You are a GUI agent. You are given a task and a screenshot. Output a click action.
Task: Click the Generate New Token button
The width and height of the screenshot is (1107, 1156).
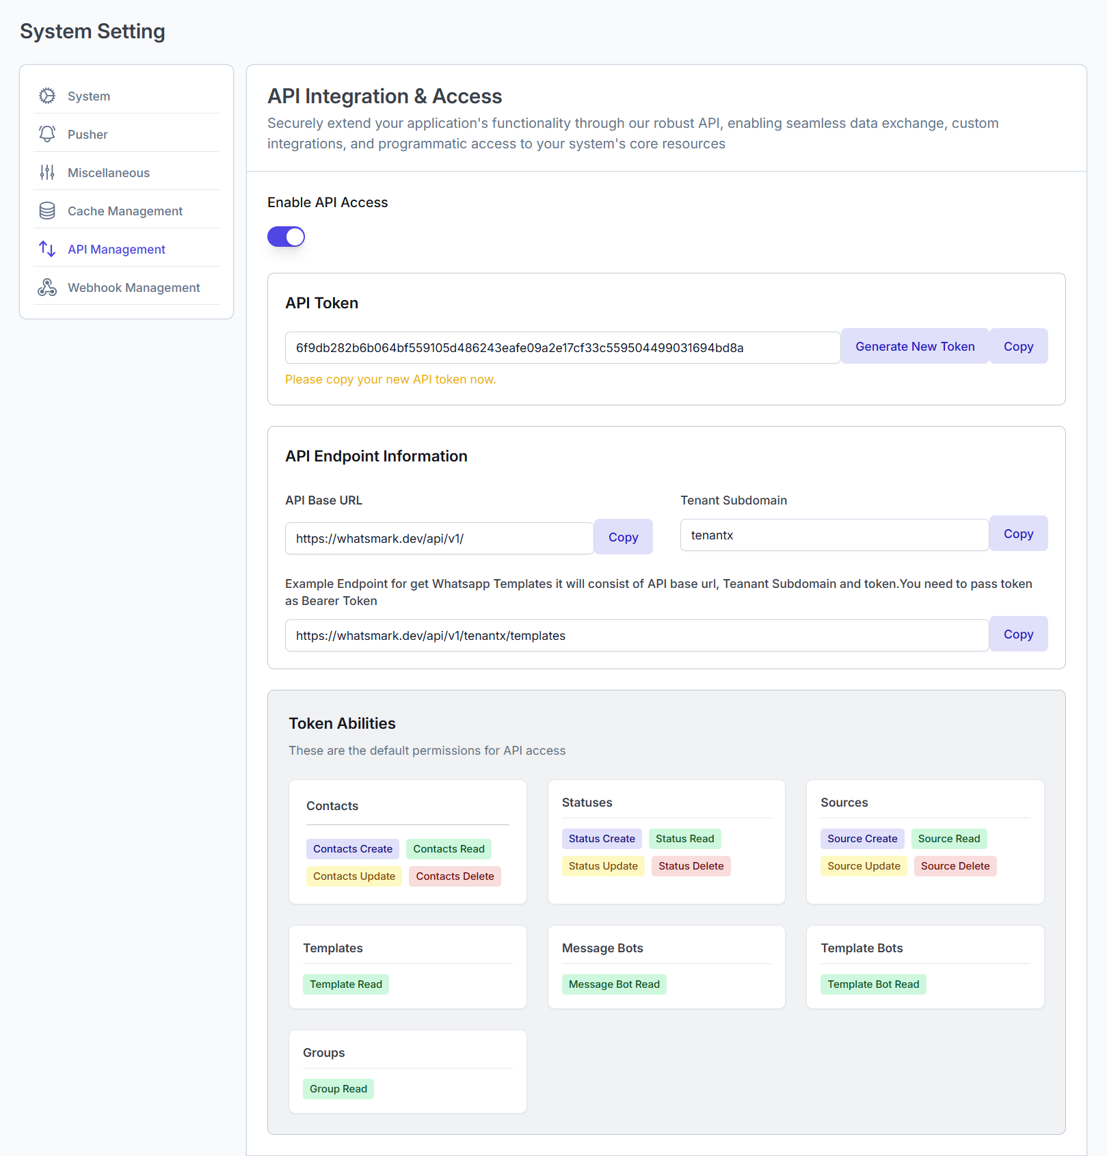(x=915, y=346)
